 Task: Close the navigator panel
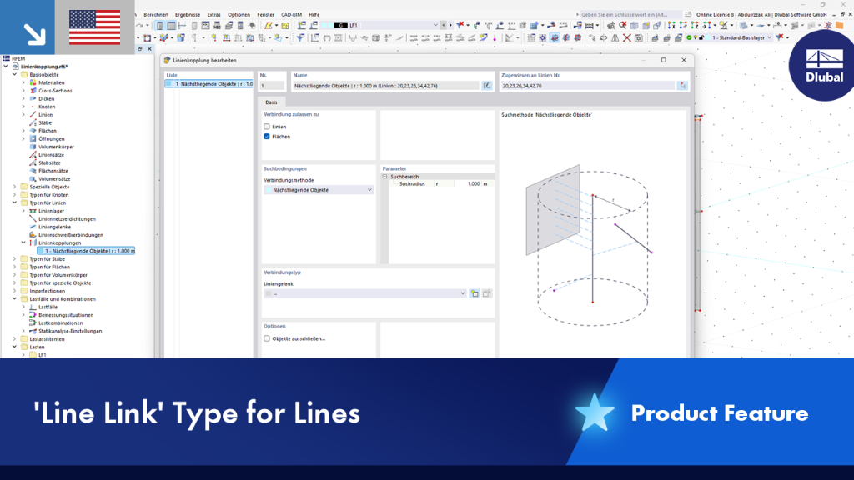(x=150, y=49)
